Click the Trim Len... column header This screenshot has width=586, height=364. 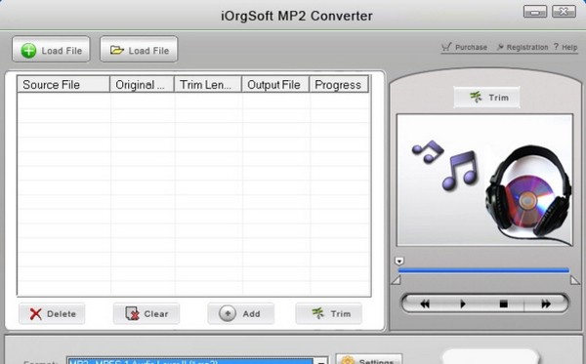coord(208,84)
